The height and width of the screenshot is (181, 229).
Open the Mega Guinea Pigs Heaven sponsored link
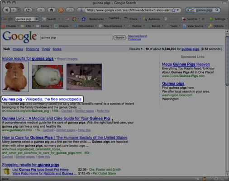pos(186,64)
